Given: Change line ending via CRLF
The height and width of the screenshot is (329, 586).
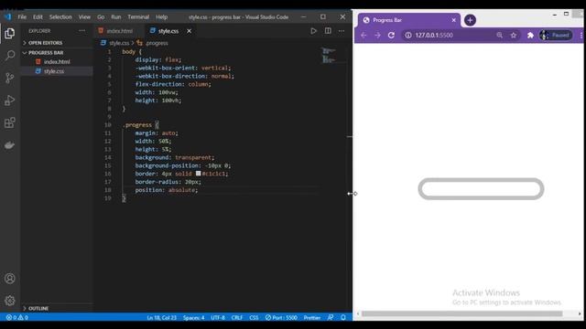Looking at the screenshot, I should (x=237, y=317).
